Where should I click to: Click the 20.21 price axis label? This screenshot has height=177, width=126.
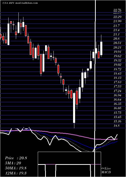point(117,48)
